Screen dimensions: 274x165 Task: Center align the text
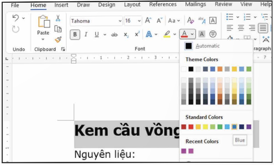pos(241,28)
